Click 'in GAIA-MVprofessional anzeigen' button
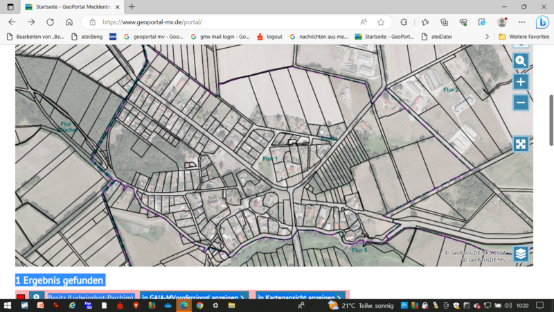The width and height of the screenshot is (554, 312). point(194,297)
